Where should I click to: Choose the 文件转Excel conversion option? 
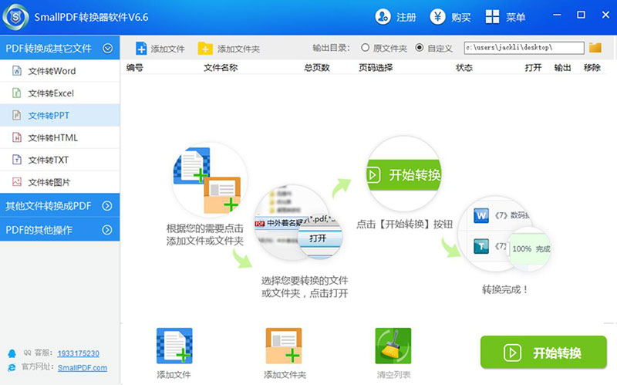point(60,93)
